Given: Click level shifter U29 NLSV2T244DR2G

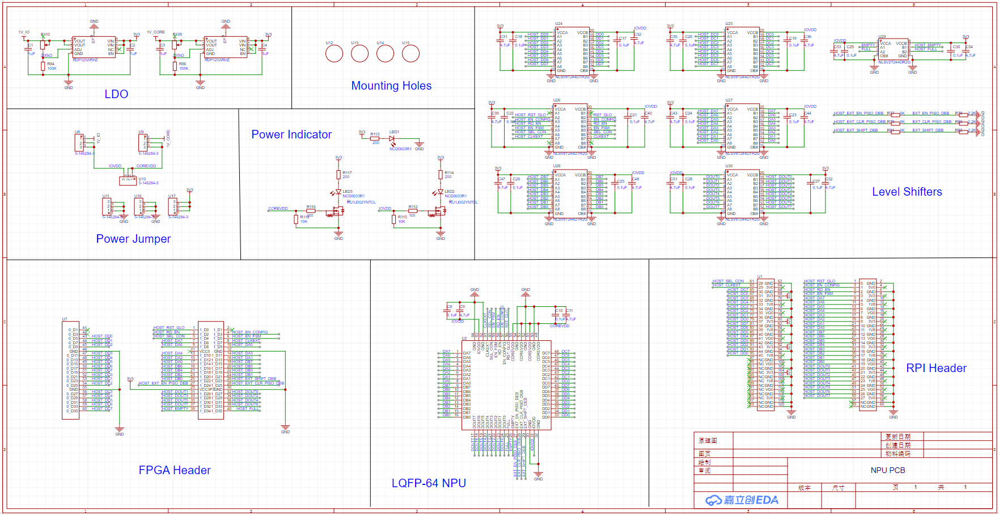Looking at the screenshot, I should pyautogui.click(x=893, y=50).
